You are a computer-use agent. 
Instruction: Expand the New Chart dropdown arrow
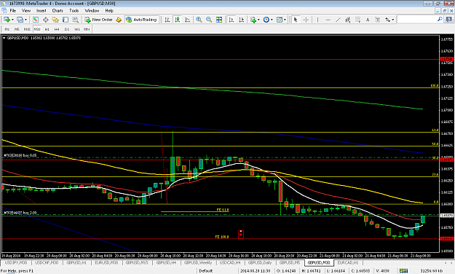tap(12, 20)
